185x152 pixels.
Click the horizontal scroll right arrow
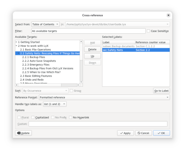click(x=78, y=85)
